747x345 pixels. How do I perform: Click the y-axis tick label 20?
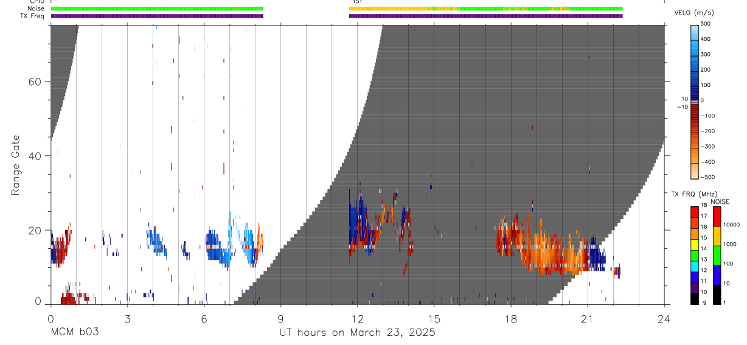(x=36, y=230)
